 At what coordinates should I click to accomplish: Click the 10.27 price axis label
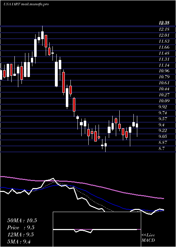click(164, 95)
